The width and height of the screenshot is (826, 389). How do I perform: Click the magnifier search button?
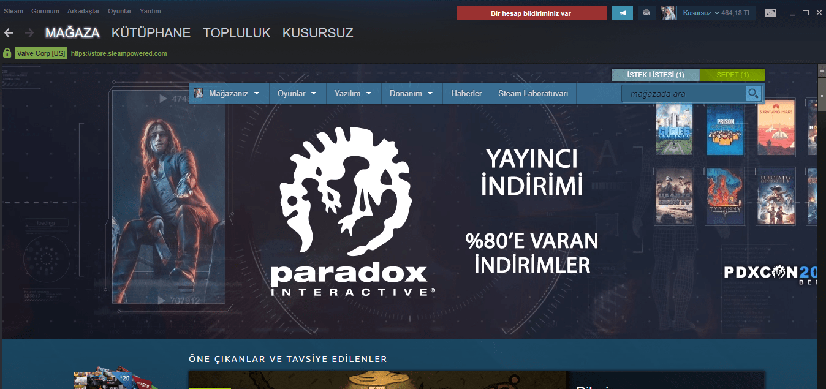(x=753, y=94)
